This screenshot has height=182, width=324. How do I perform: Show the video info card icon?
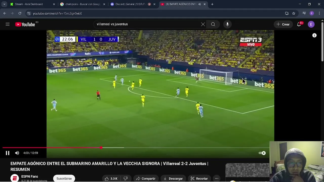pos(314,35)
